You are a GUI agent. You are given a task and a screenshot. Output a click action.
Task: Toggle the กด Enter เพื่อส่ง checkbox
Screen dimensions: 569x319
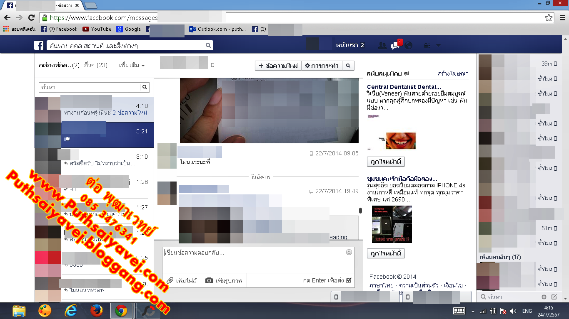click(349, 280)
